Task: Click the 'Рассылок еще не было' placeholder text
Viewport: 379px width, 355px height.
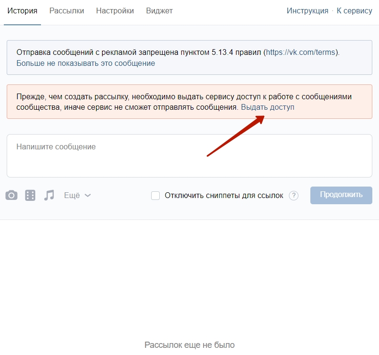Action: click(x=190, y=345)
